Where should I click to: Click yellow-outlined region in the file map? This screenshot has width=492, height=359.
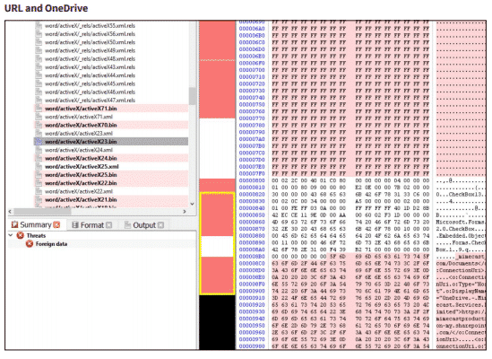217,243
